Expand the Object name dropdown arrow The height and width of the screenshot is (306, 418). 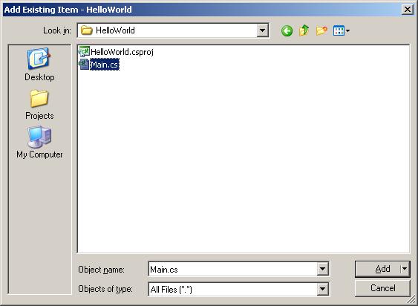pyautogui.click(x=322, y=269)
